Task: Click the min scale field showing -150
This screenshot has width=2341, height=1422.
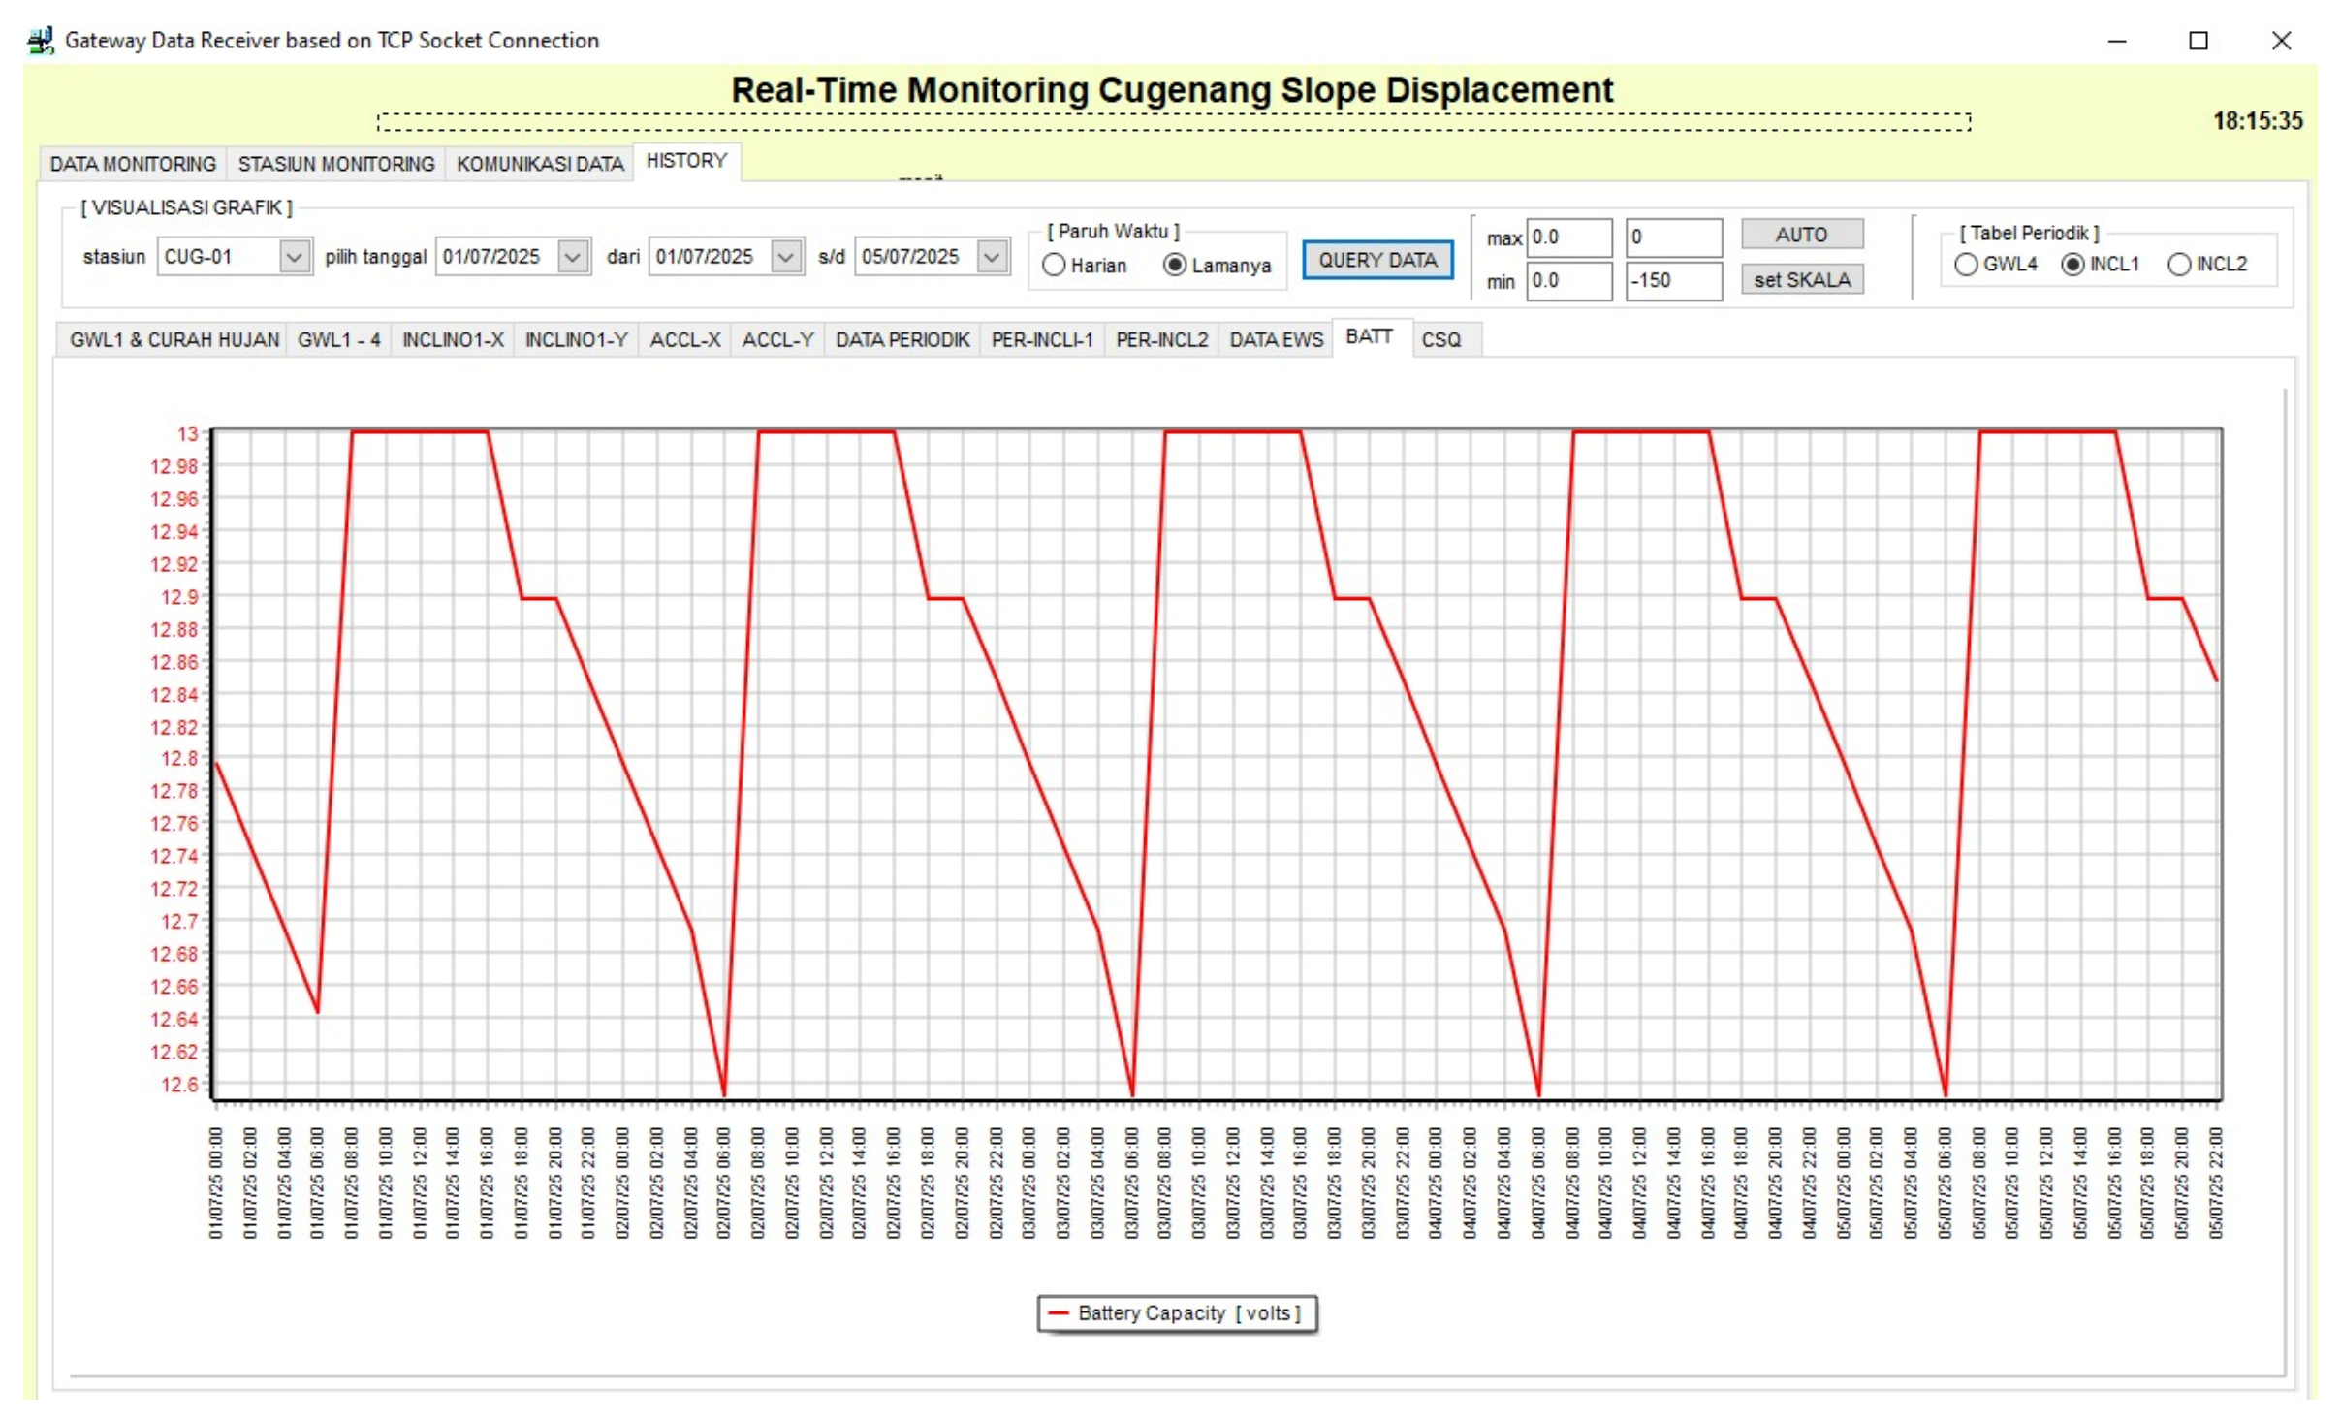Action: click(x=1673, y=281)
